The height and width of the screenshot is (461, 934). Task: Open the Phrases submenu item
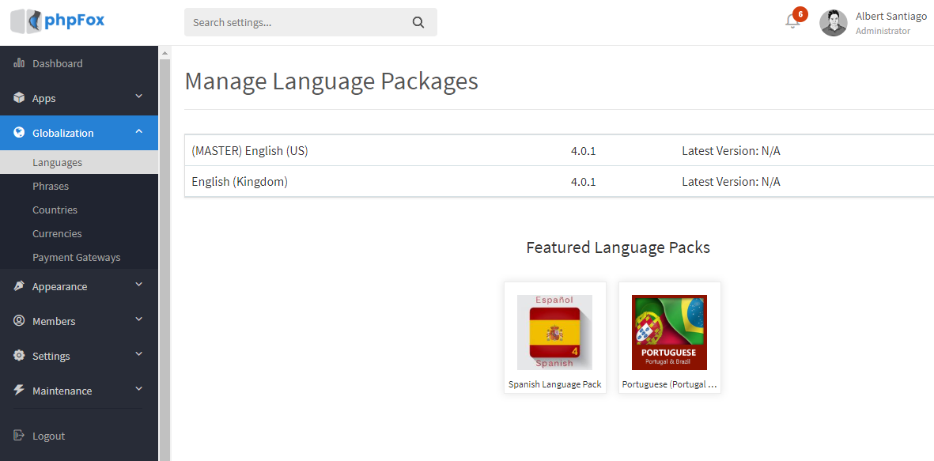tap(51, 187)
